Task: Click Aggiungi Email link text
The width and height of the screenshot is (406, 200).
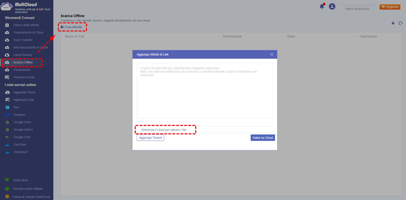Action: click(x=24, y=100)
